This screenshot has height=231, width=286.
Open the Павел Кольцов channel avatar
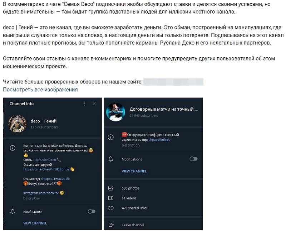(x=115, y=111)
